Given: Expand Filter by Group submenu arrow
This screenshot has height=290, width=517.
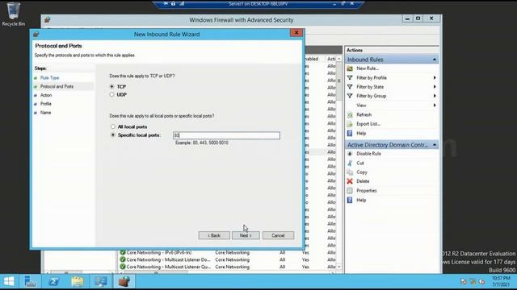Looking at the screenshot, I should pyautogui.click(x=435, y=96).
